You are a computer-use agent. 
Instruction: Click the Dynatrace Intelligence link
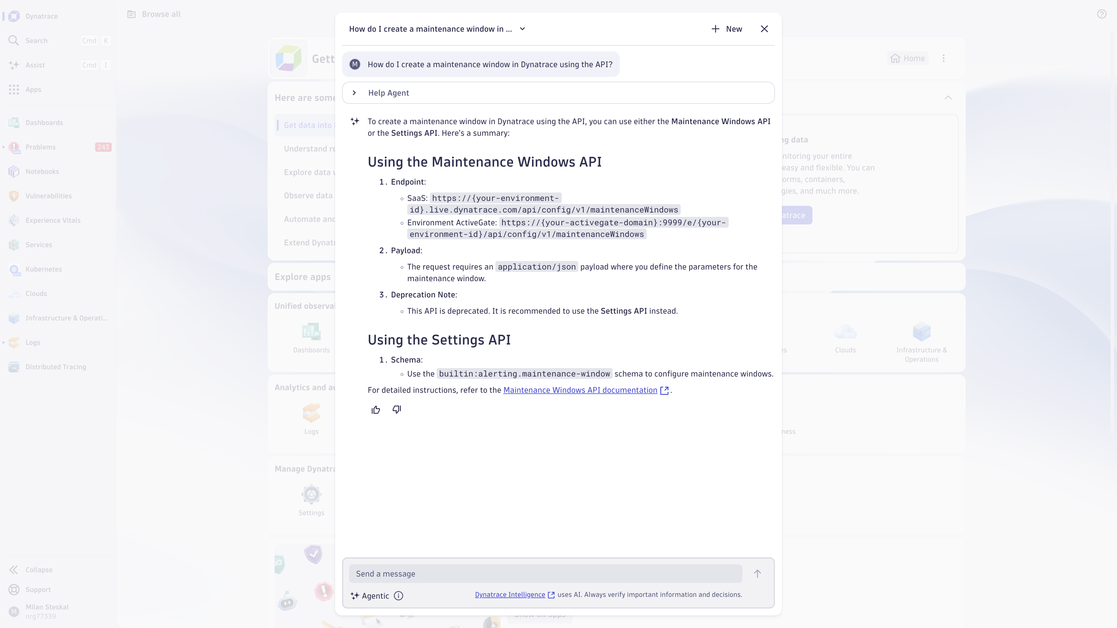[x=510, y=595]
